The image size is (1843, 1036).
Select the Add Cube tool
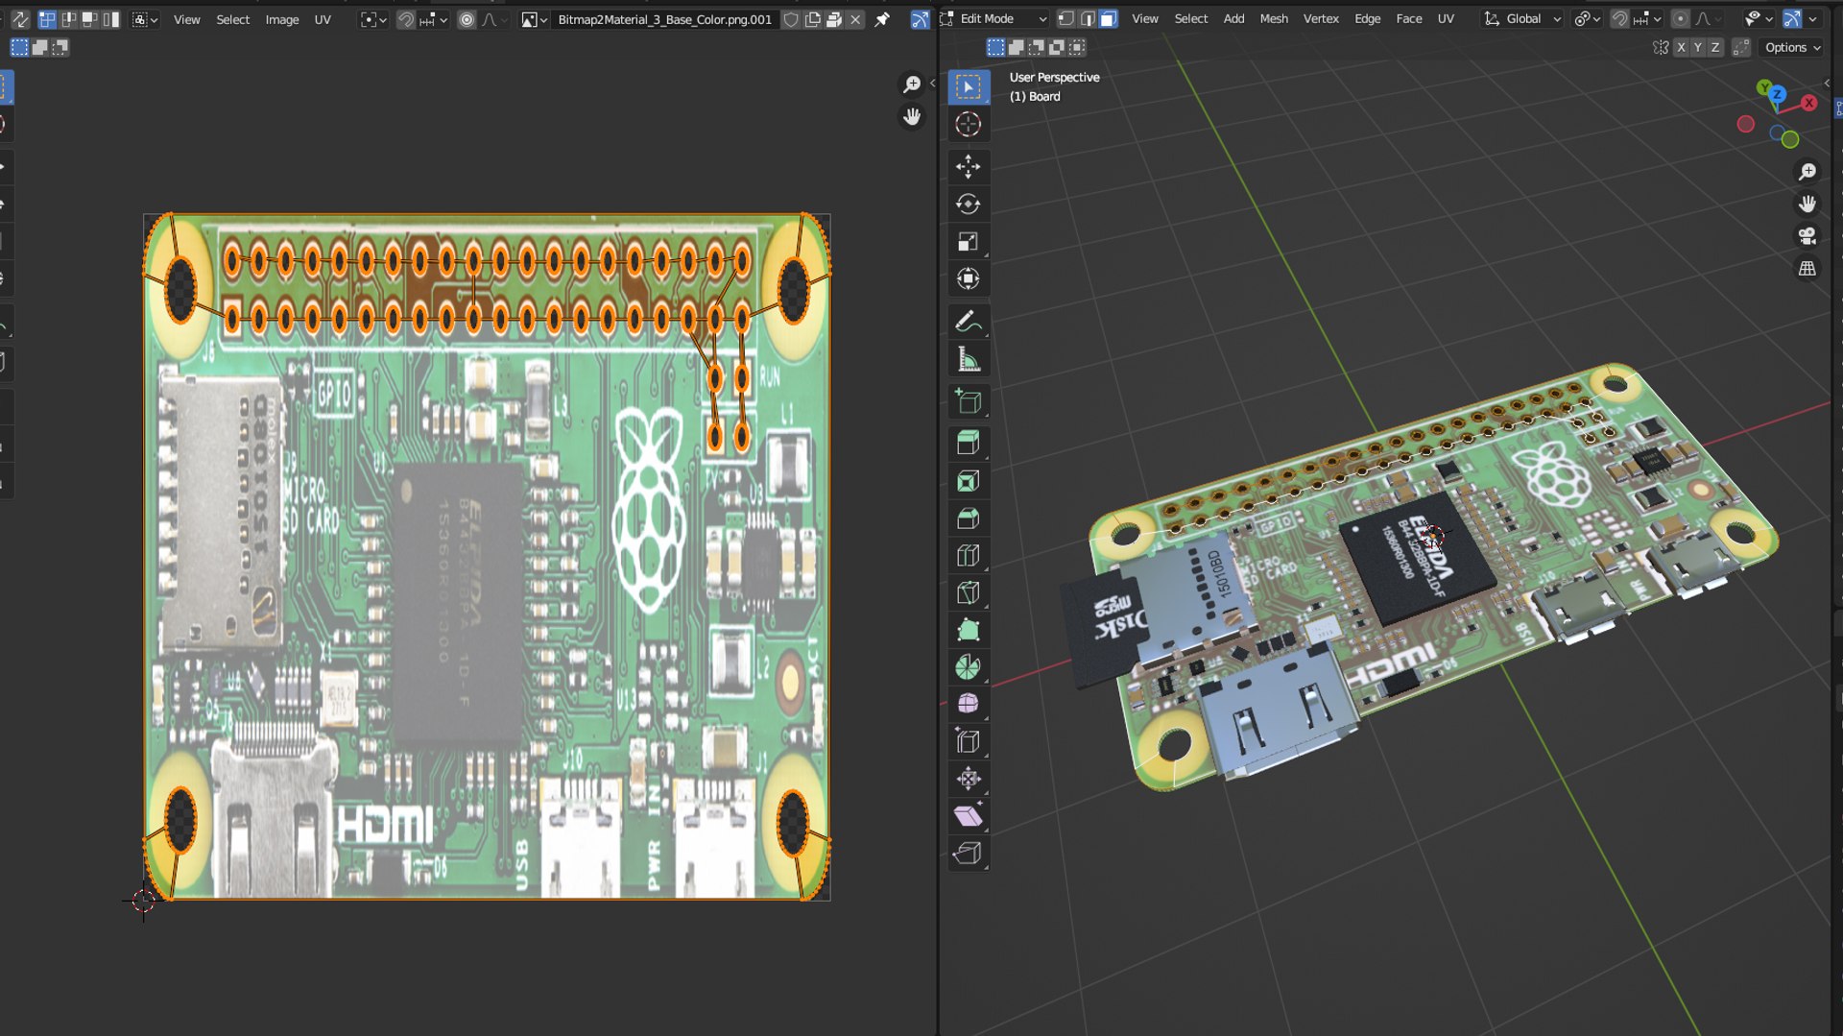tap(968, 401)
